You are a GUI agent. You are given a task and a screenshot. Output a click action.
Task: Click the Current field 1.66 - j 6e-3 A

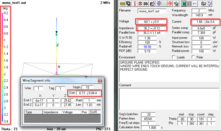[x=205, y=22]
